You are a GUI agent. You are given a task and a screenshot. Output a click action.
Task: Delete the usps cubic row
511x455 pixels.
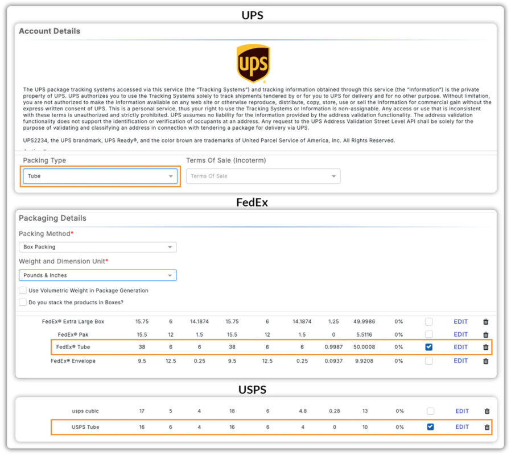tap(487, 411)
